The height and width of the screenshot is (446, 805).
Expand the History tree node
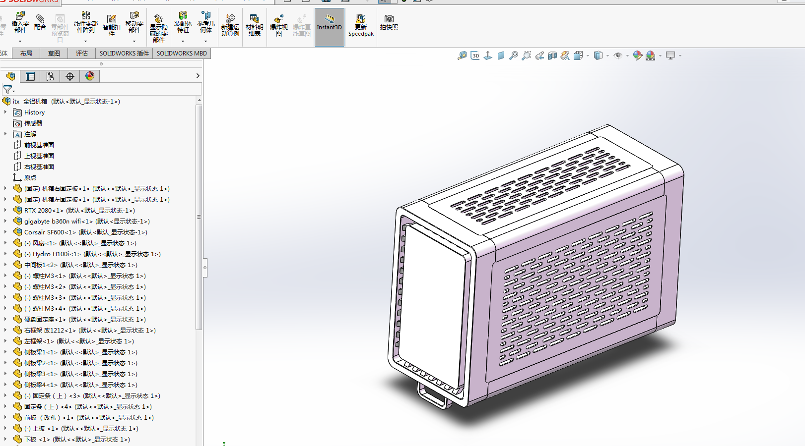[5, 112]
